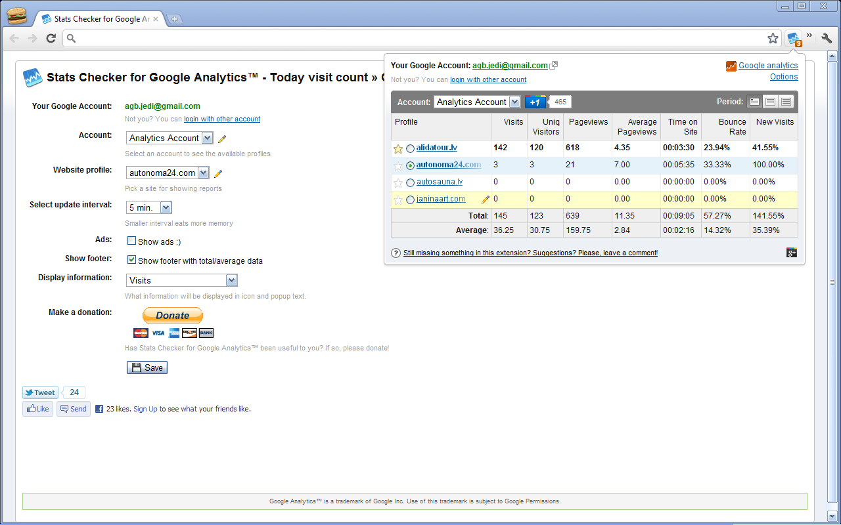
Task: Select radio button for alidatour.lv
Action: tap(411, 149)
